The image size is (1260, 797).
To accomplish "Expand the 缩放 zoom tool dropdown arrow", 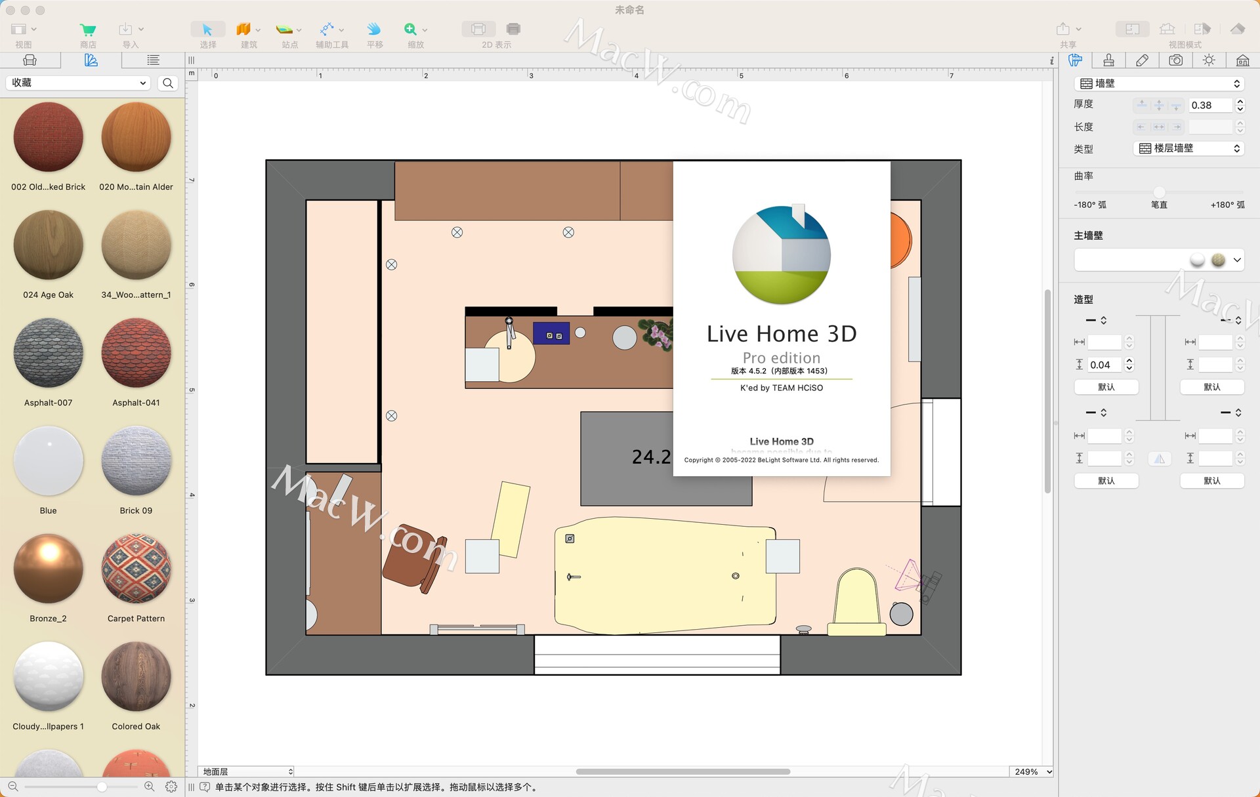I will 425,30.
